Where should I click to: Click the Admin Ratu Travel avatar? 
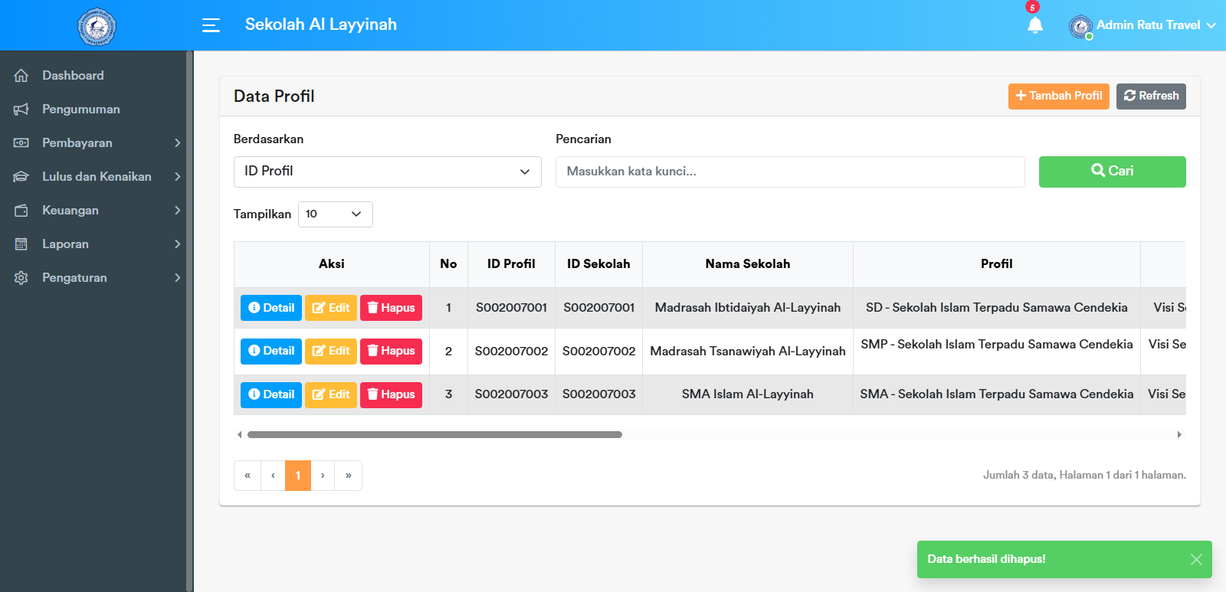[1080, 27]
